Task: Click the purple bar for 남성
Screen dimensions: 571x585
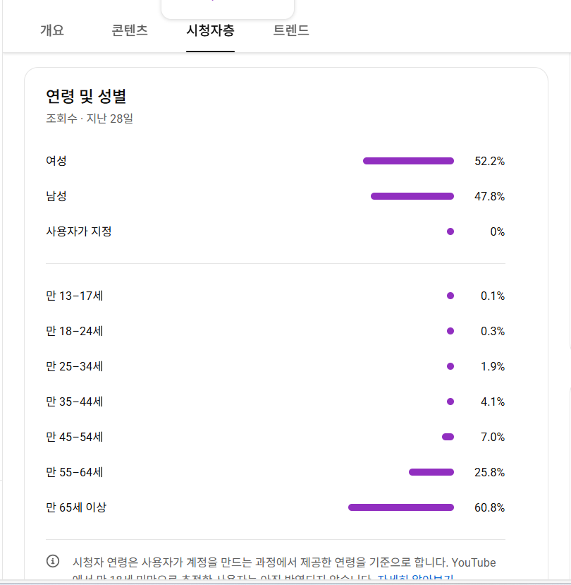Action: click(x=412, y=196)
